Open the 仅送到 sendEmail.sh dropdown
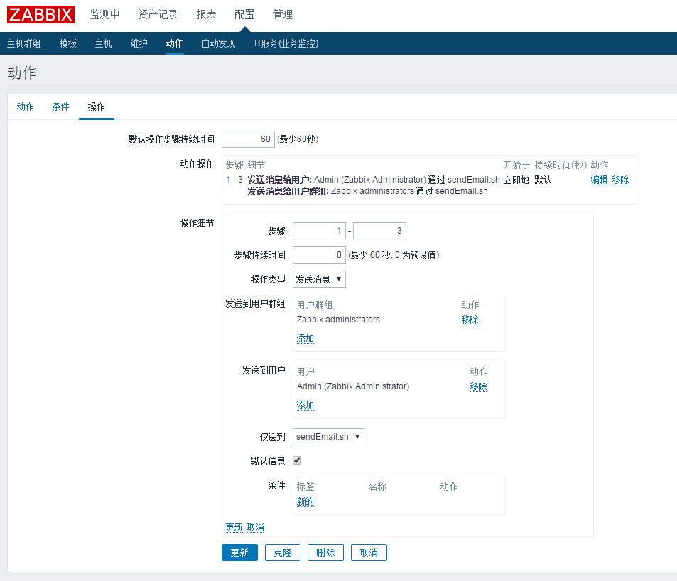Viewport: 677px width, 581px height. [x=329, y=437]
